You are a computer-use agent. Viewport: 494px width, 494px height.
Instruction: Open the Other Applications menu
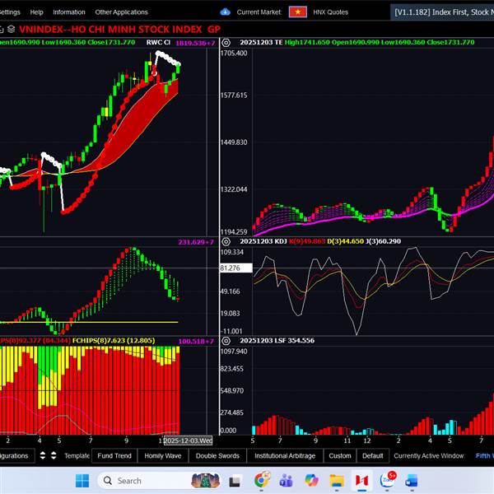[121, 12]
